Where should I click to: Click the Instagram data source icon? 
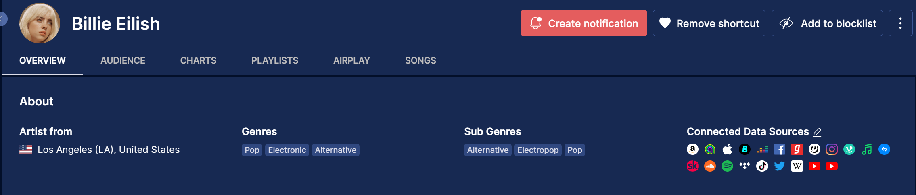(832, 150)
